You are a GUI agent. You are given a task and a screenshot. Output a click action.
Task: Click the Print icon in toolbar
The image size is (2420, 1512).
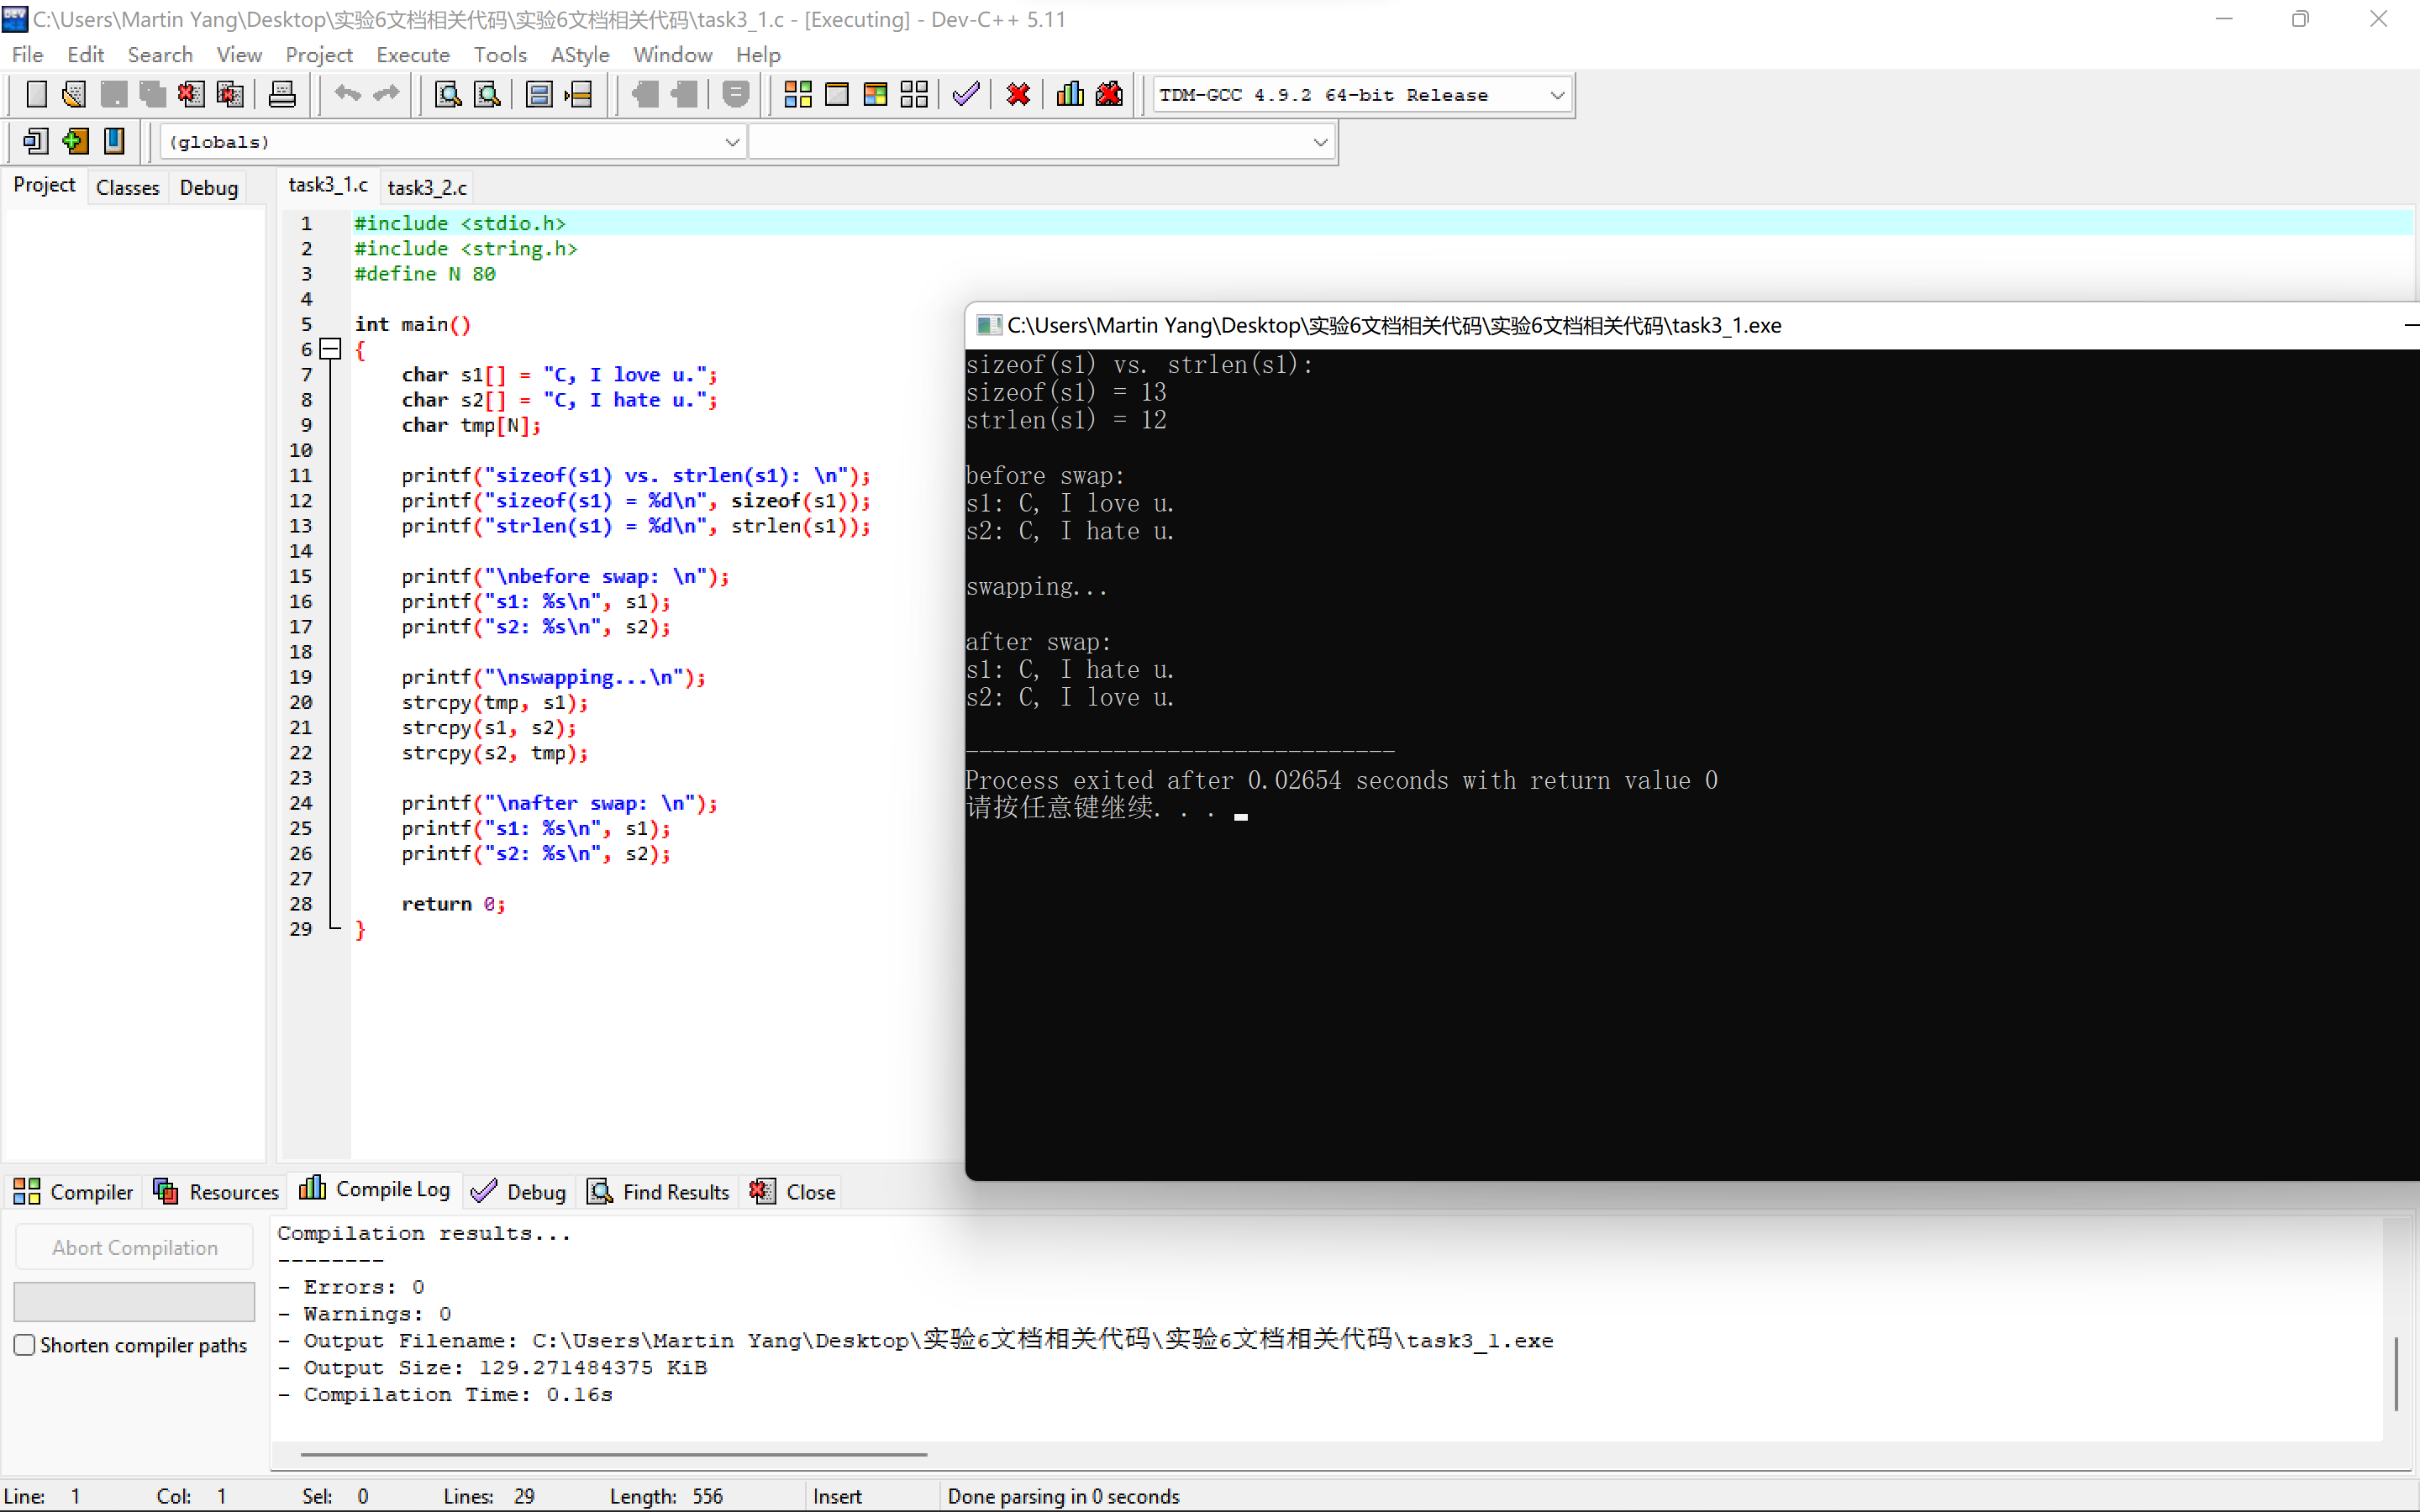[282, 95]
